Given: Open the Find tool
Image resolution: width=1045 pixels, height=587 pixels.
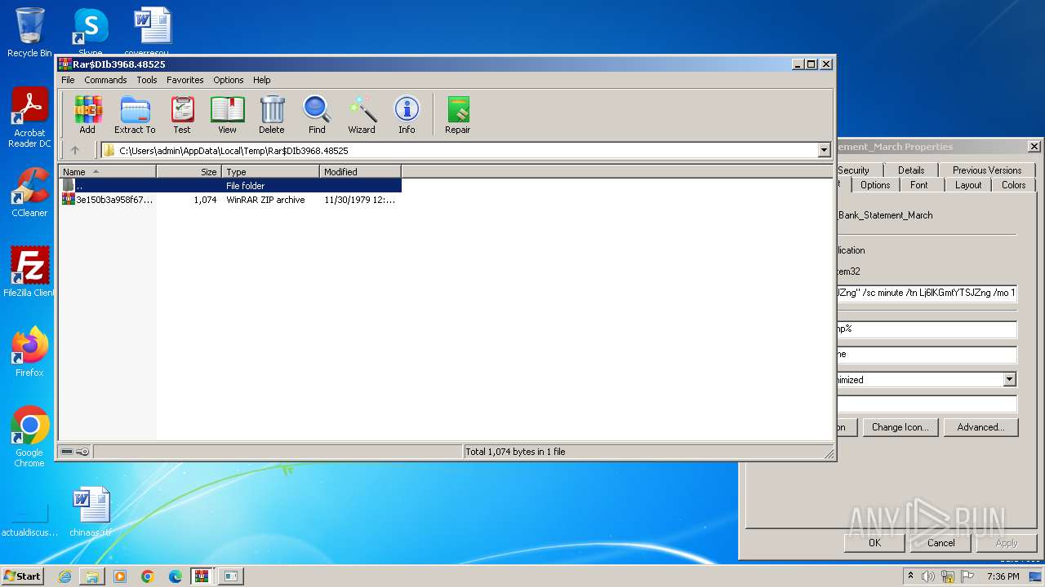Looking at the screenshot, I should 317,115.
